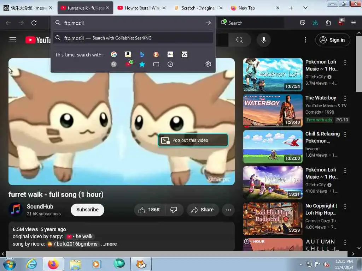This screenshot has width=362, height=271.
Task: Open SoundHub channel name link
Action: (x=40, y=206)
